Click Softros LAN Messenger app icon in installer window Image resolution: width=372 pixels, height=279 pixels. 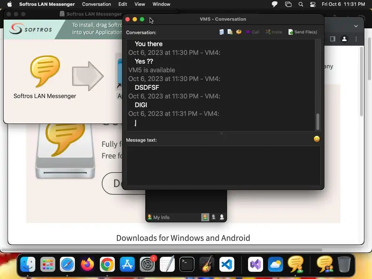[x=45, y=72]
